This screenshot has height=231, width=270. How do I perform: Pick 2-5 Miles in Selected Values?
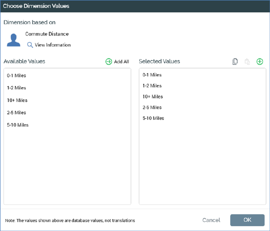(203, 107)
